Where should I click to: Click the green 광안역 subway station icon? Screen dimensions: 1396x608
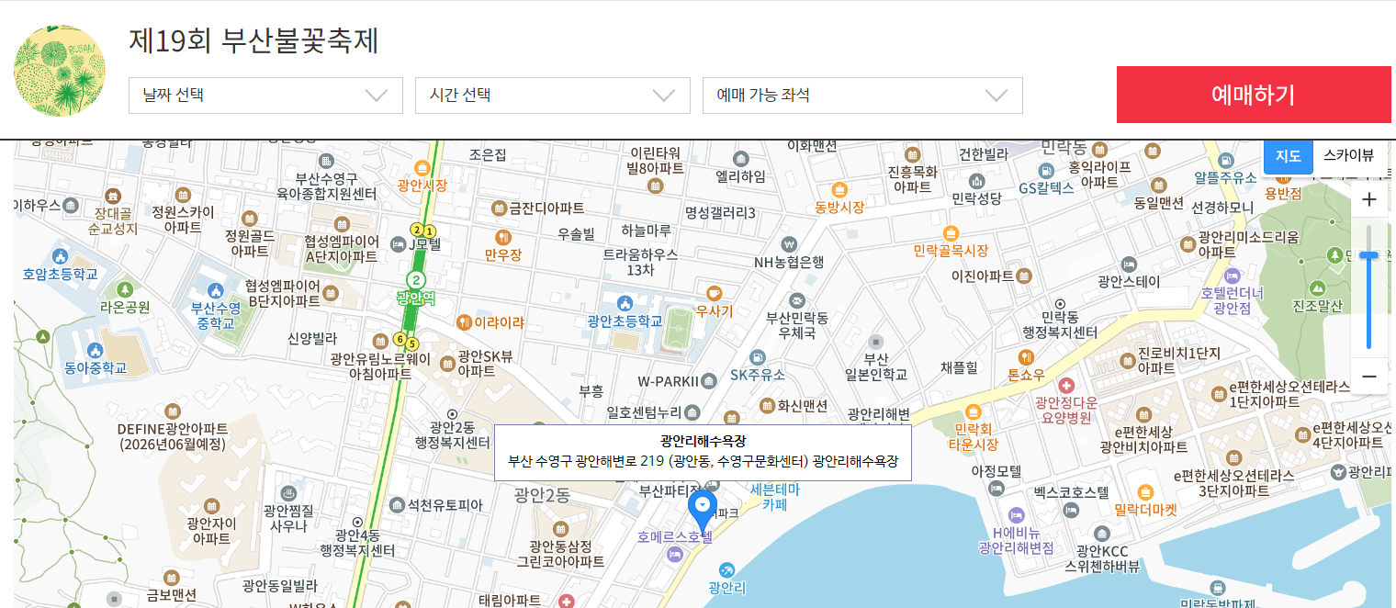coord(416,279)
